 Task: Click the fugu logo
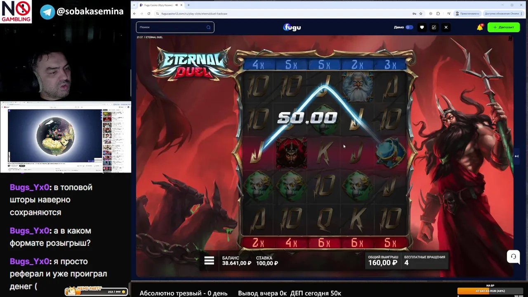click(x=292, y=27)
